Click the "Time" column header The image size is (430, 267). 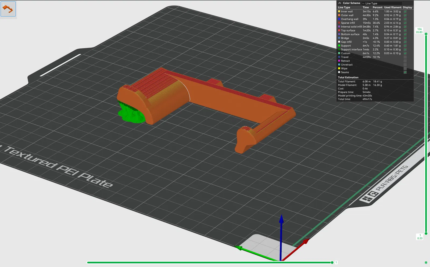tap(366, 8)
